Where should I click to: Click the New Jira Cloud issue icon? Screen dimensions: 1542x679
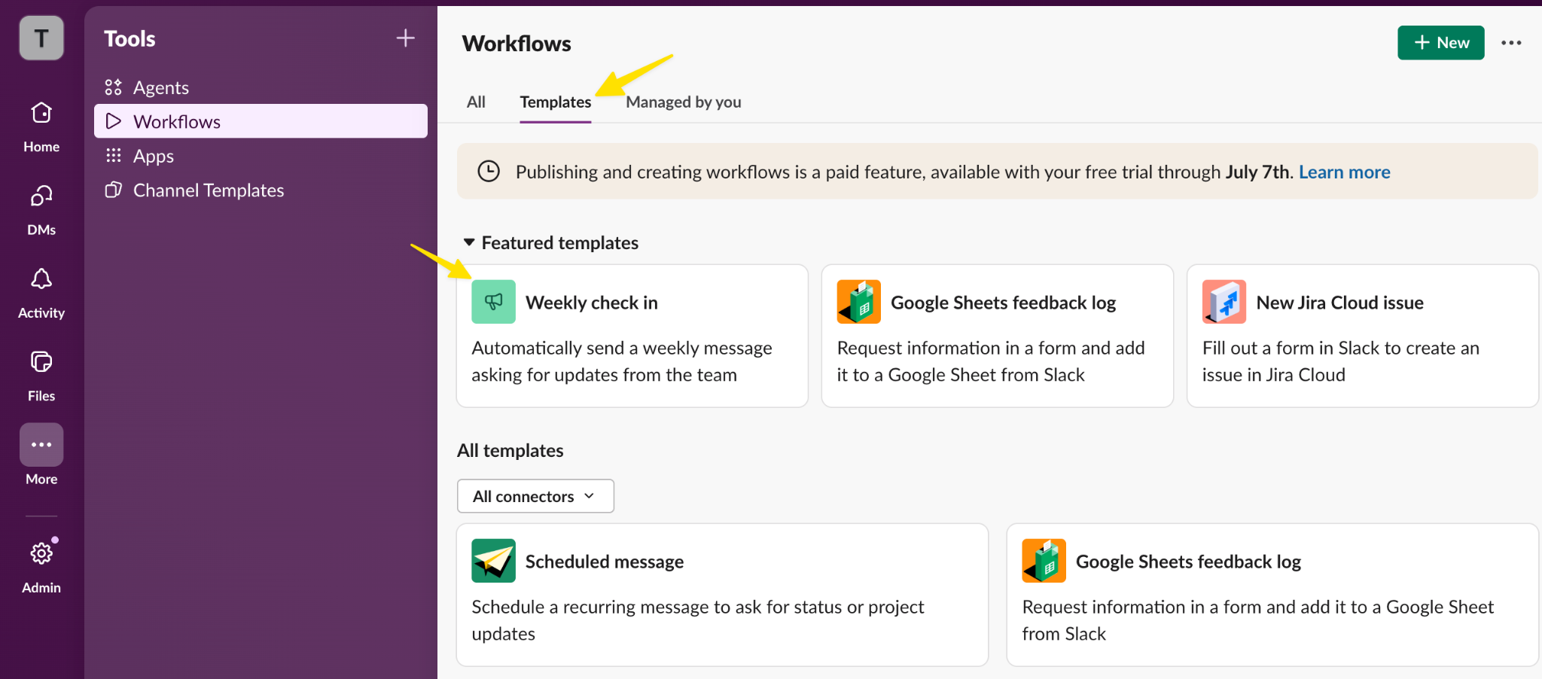point(1224,302)
